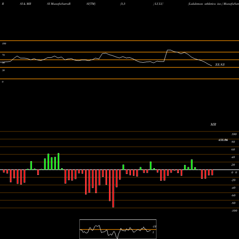Click the "100" label on MR axis
The height and width of the screenshot is (239, 239).
click(x=234, y=134)
